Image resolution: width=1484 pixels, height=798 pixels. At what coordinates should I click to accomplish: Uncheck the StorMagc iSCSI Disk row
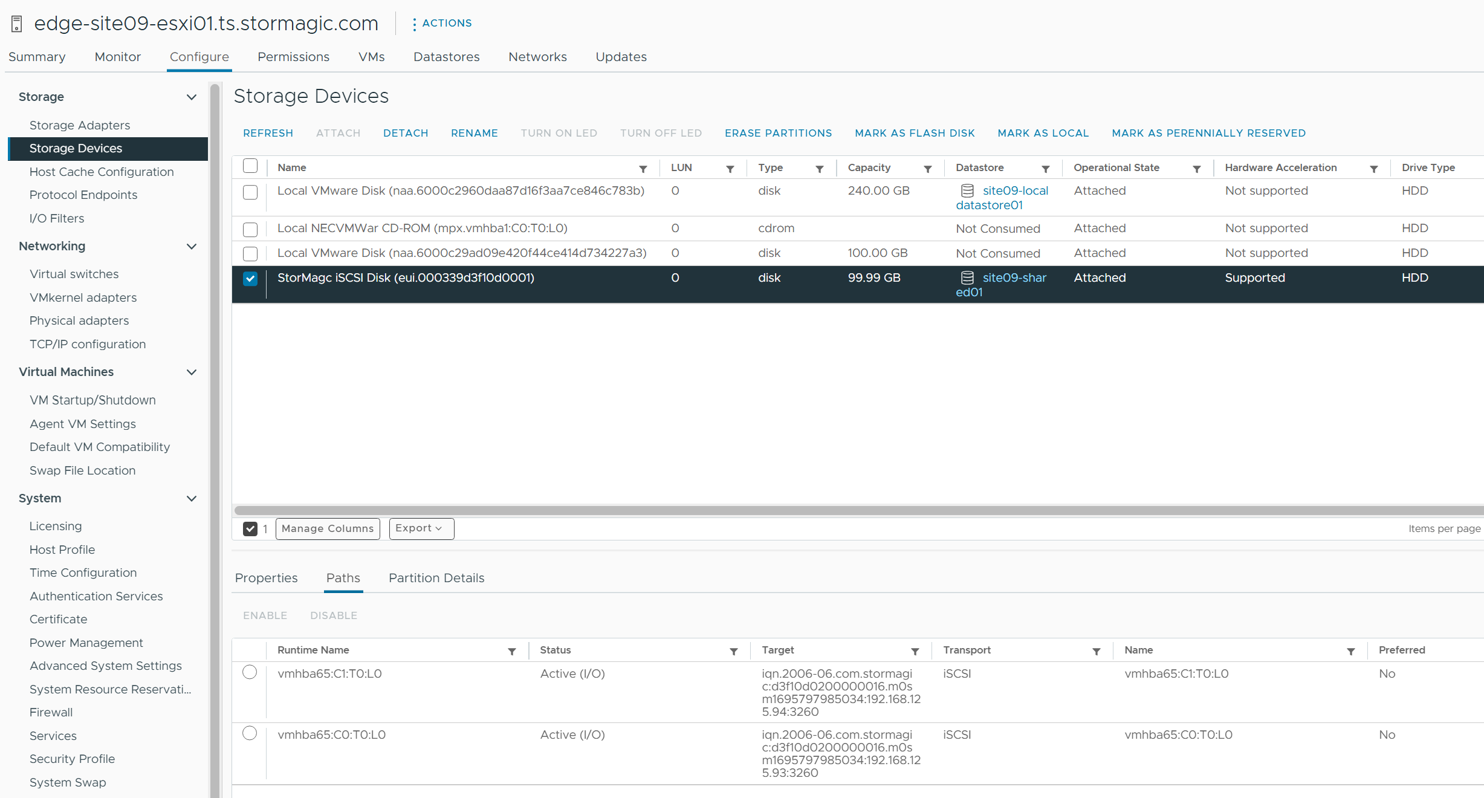(x=250, y=279)
